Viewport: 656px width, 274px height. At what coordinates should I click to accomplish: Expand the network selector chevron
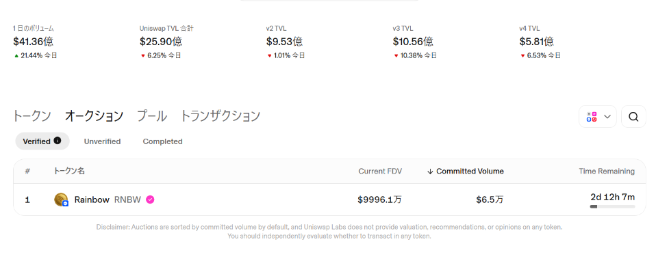tap(607, 117)
